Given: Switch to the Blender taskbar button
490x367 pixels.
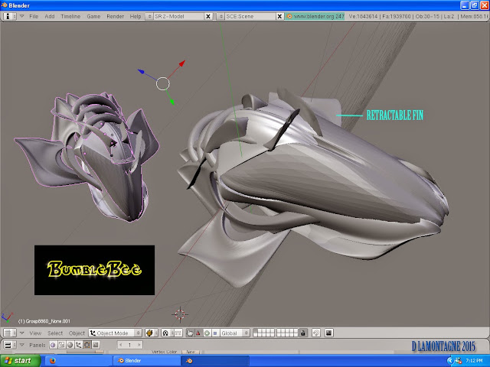Looking at the screenshot, I should (147, 361).
